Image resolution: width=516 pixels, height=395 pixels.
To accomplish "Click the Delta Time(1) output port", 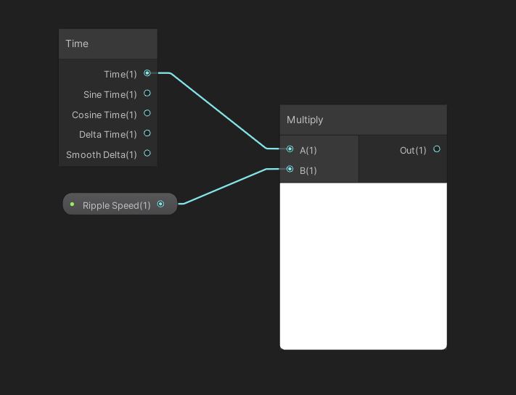I will [147, 133].
